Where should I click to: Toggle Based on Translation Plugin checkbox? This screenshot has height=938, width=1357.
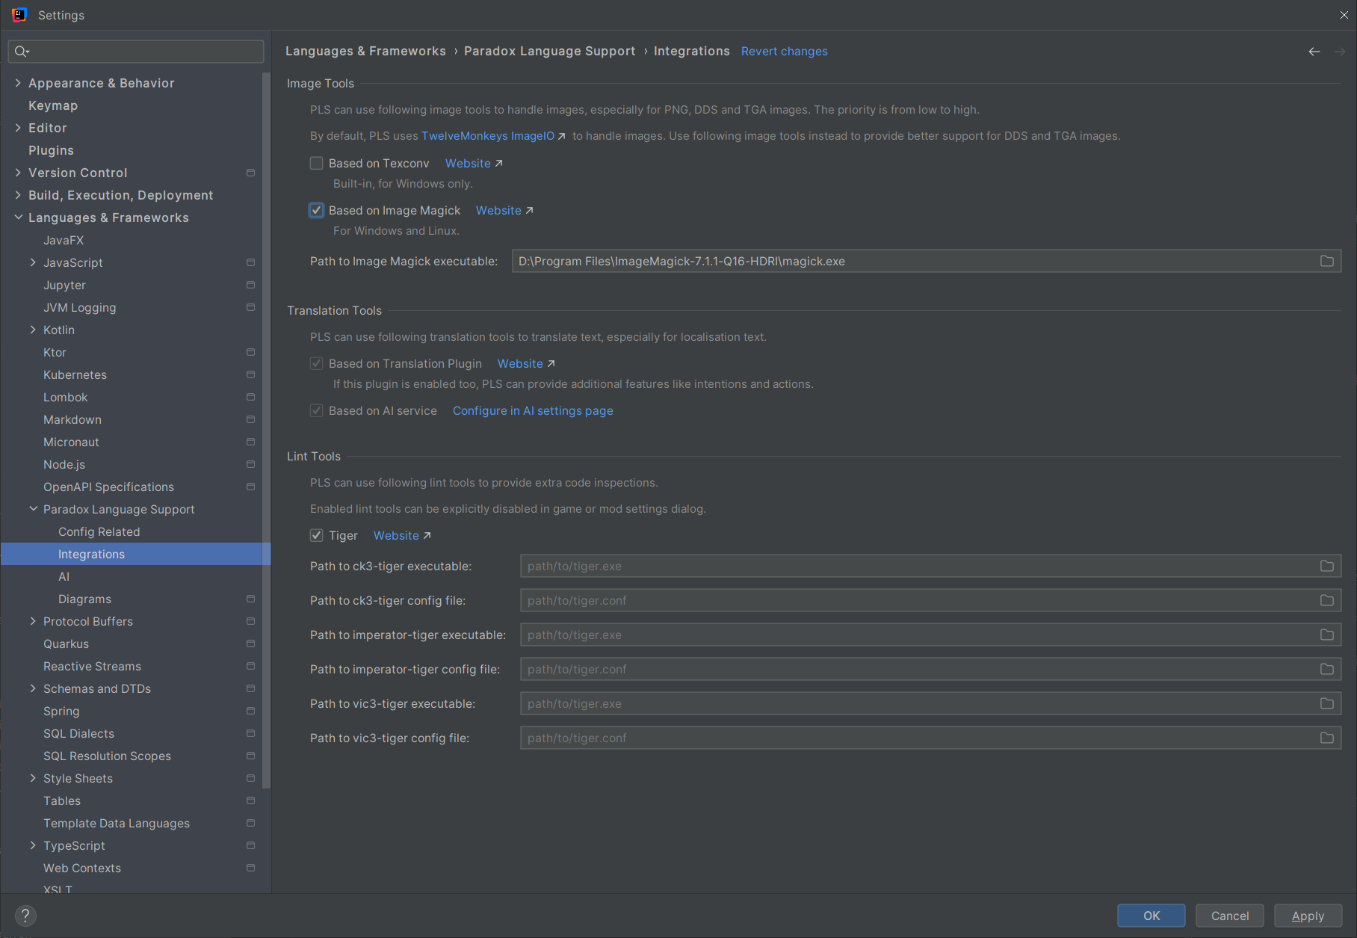point(317,363)
